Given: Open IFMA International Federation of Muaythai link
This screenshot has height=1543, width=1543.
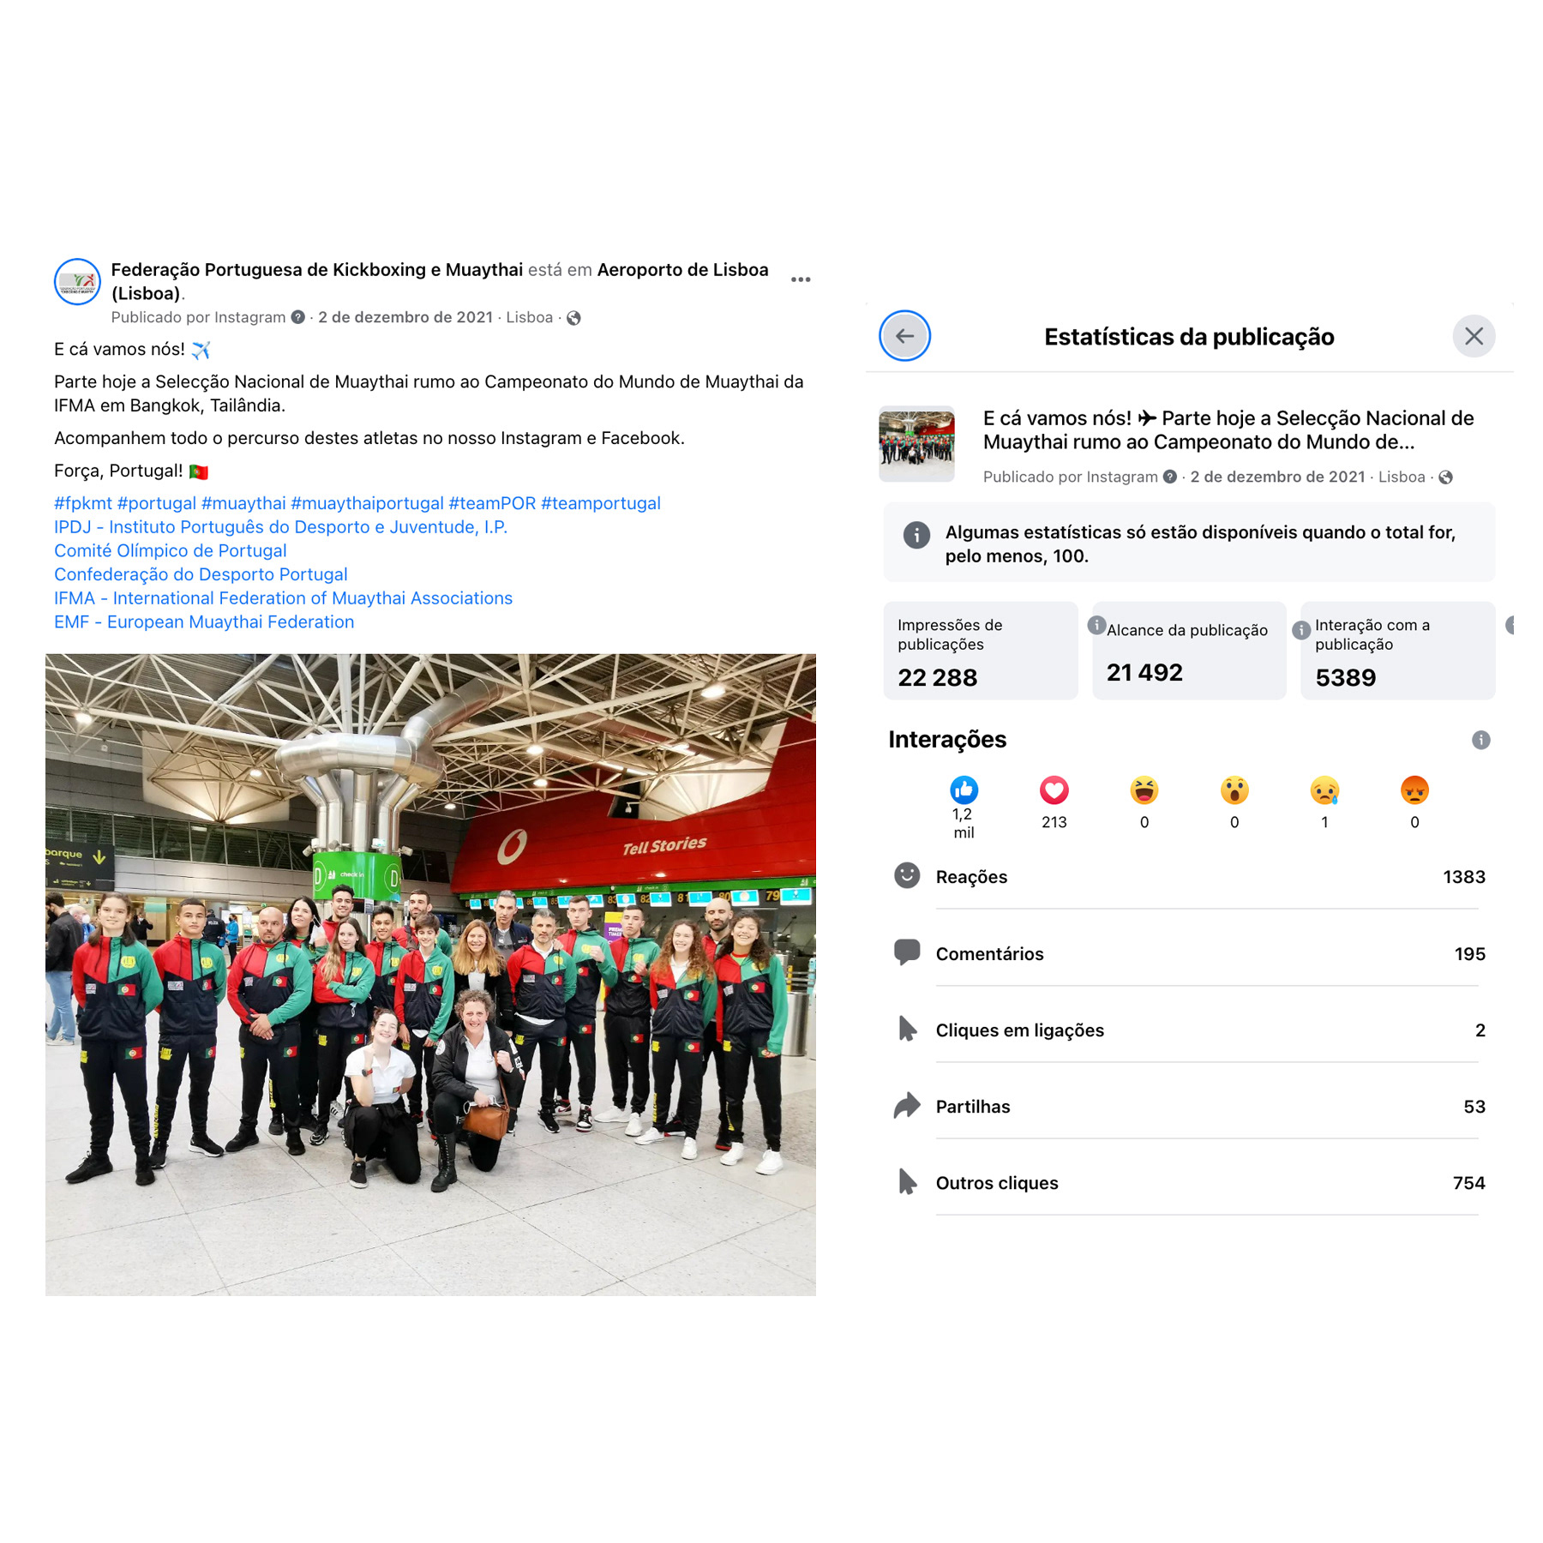Looking at the screenshot, I should 283,598.
